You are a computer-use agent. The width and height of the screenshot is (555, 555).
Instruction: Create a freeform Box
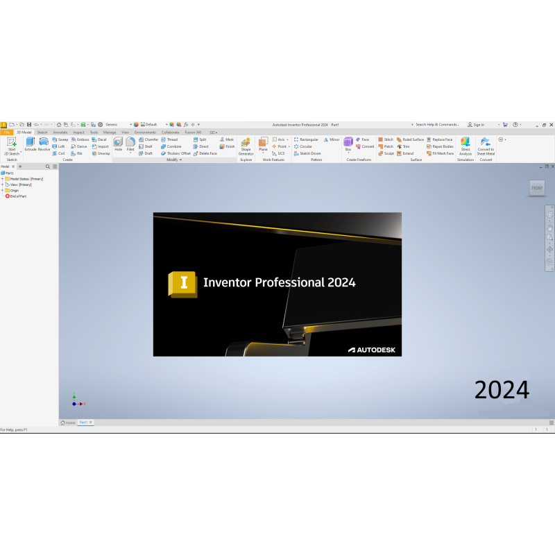pyautogui.click(x=348, y=144)
